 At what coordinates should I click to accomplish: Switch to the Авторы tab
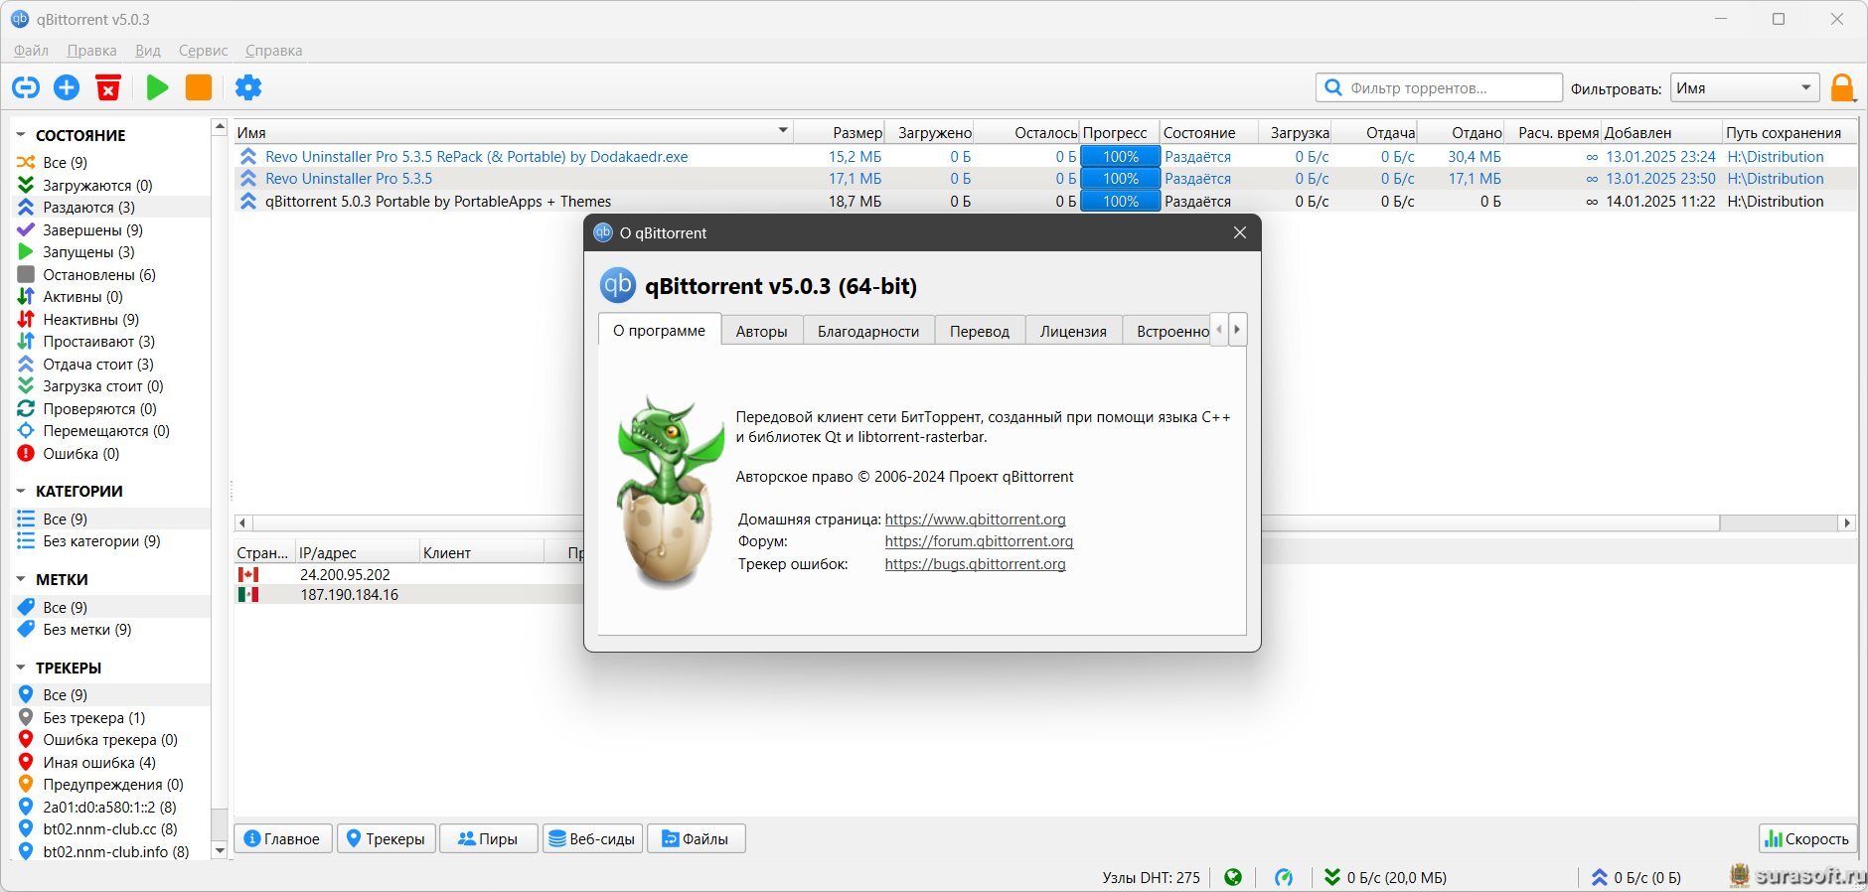point(761,331)
